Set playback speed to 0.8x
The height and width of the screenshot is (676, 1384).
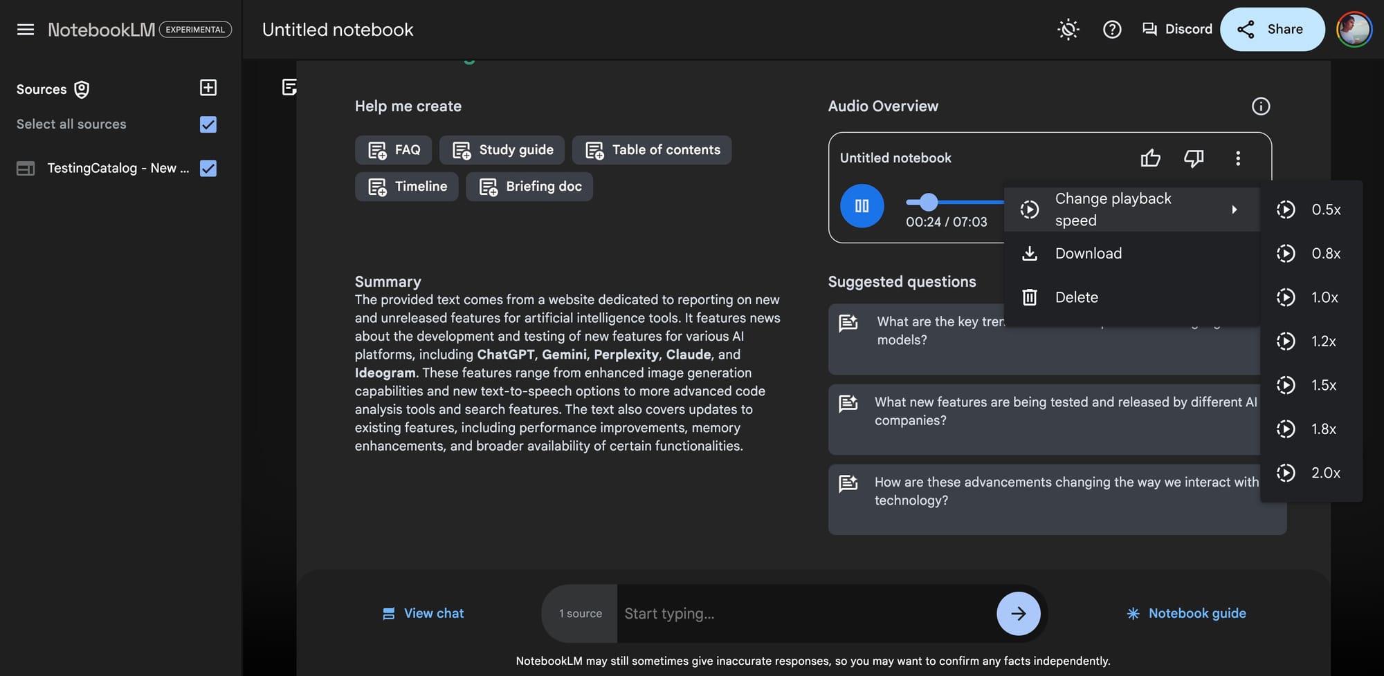tap(1311, 254)
